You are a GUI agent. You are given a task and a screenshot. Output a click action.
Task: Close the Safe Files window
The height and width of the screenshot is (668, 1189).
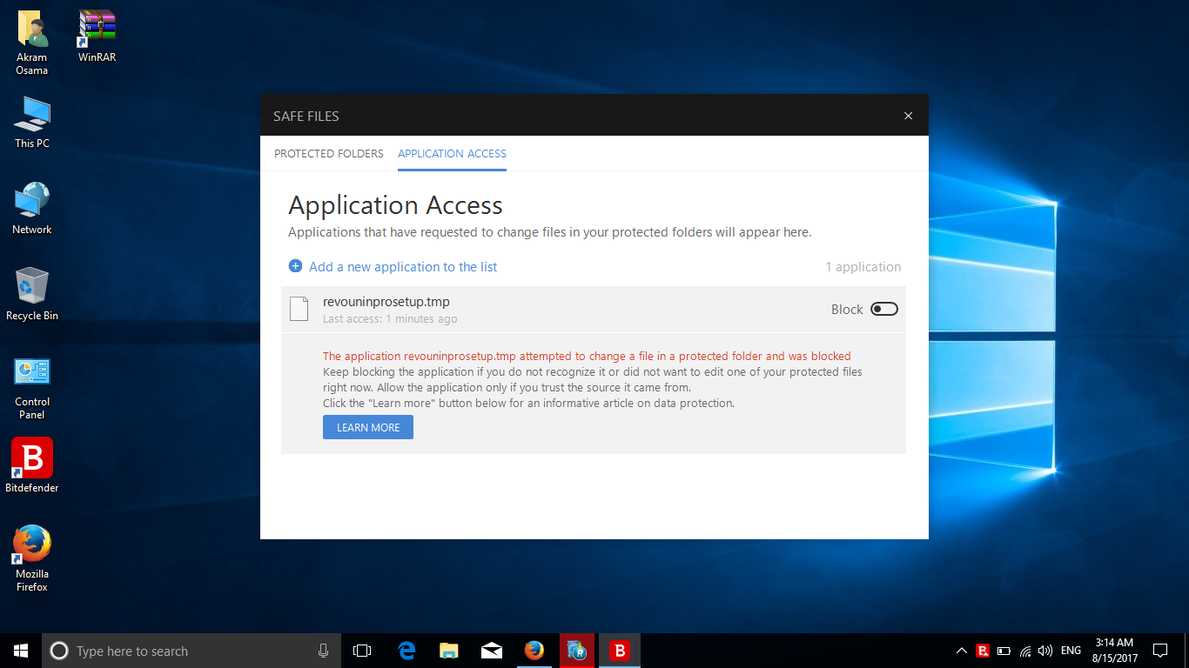coord(908,116)
